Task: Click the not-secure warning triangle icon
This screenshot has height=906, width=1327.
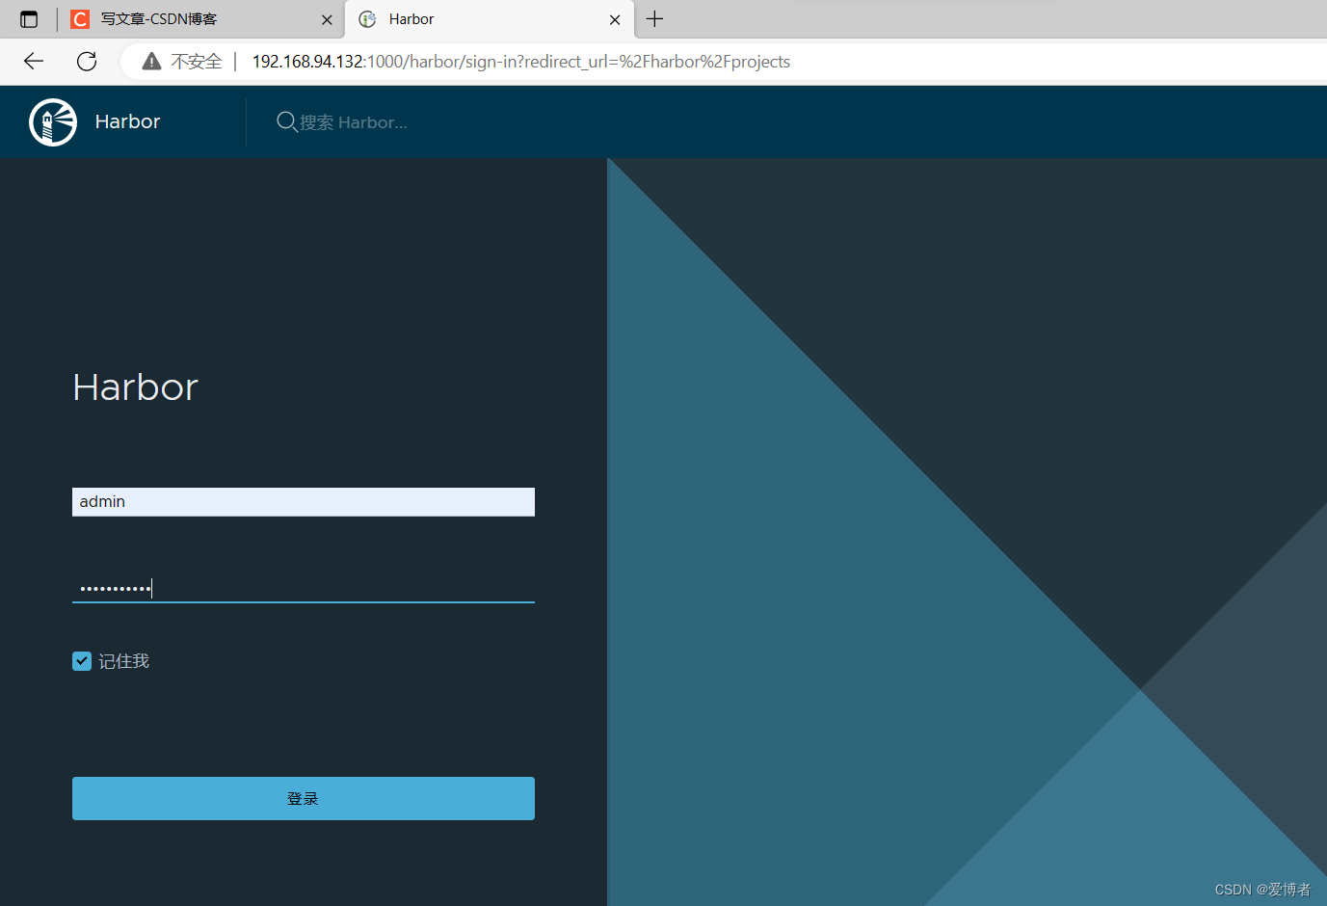Action: tap(151, 62)
